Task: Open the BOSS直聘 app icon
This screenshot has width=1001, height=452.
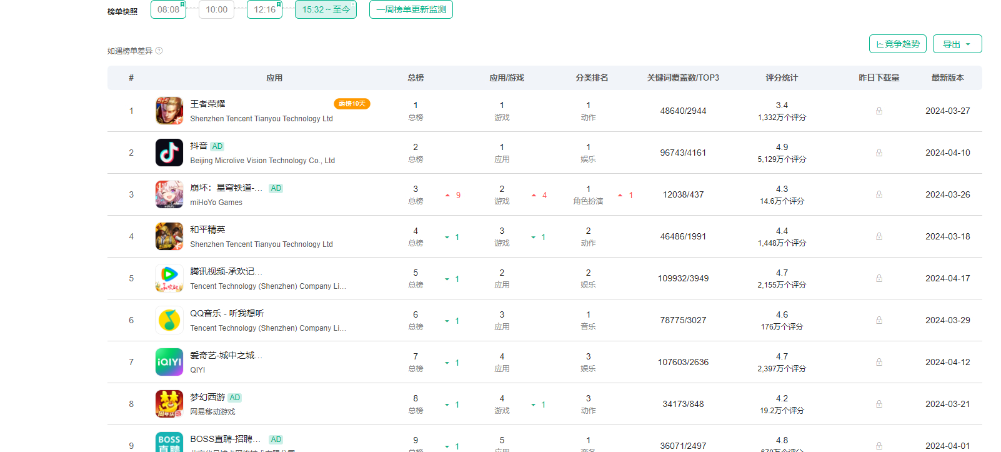Action: (169, 442)
